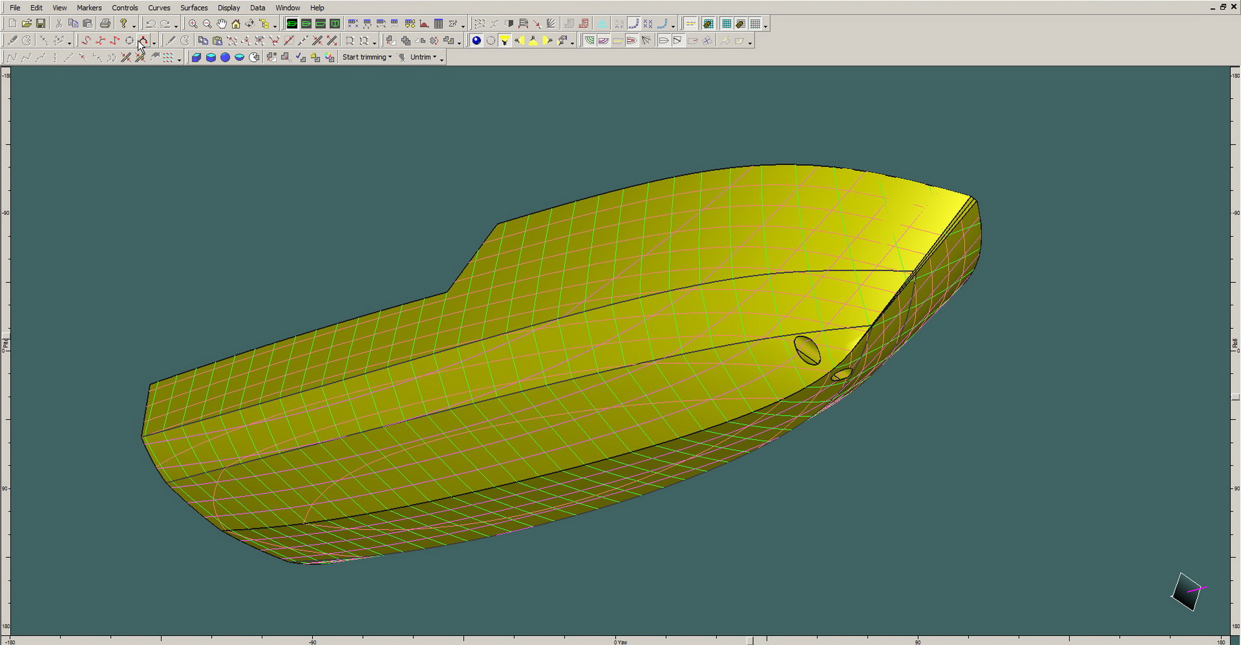1241x645 pixels.
Task: Open the Data menu
Action: click(258, 7)
